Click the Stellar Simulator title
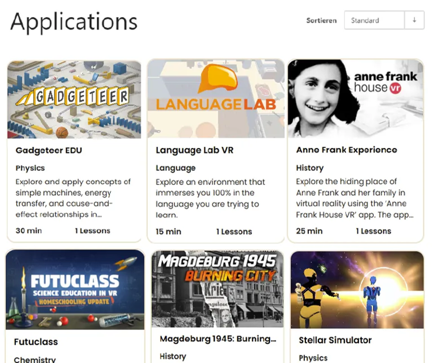 click(335, 340)
